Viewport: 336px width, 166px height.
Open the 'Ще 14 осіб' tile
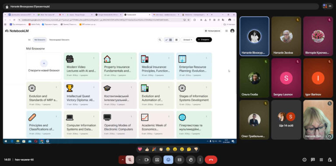pos(286,120)
